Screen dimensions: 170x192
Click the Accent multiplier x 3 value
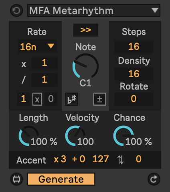pos(60,159)
